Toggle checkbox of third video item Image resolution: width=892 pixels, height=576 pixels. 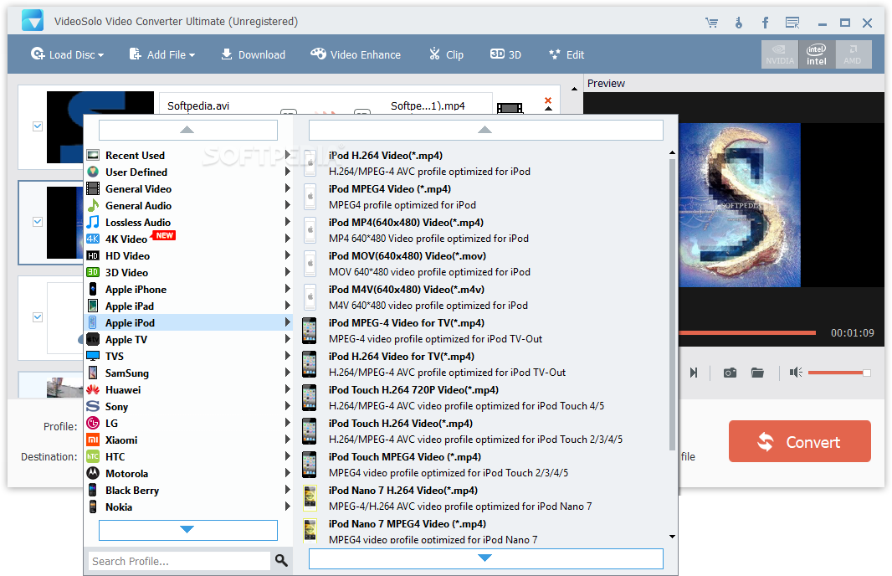pos(38,317)
